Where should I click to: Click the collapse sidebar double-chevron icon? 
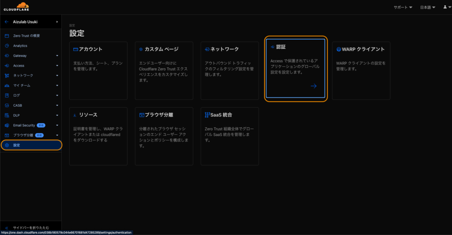point(7,228)
